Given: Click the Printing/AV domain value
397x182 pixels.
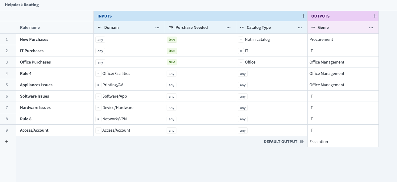Looking at the screenshot, I should (x=113, y=85).
